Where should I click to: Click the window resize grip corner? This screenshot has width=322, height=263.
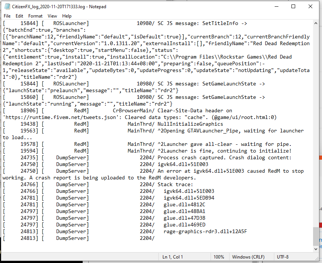pos(316,259)
